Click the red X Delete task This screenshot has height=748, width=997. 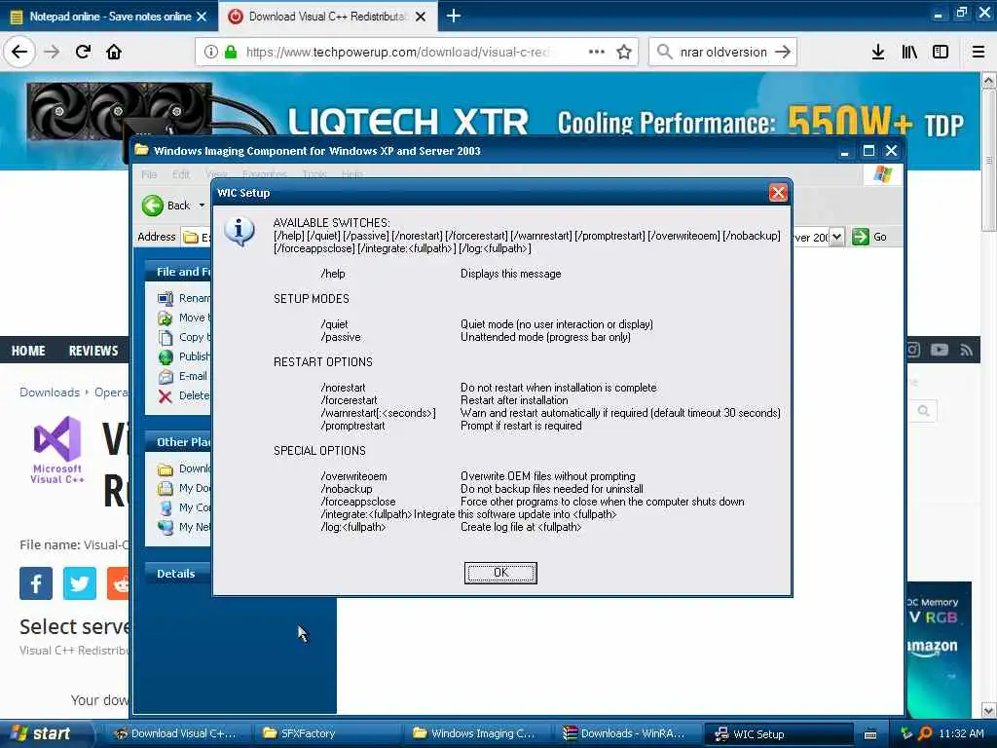[165, 395]
